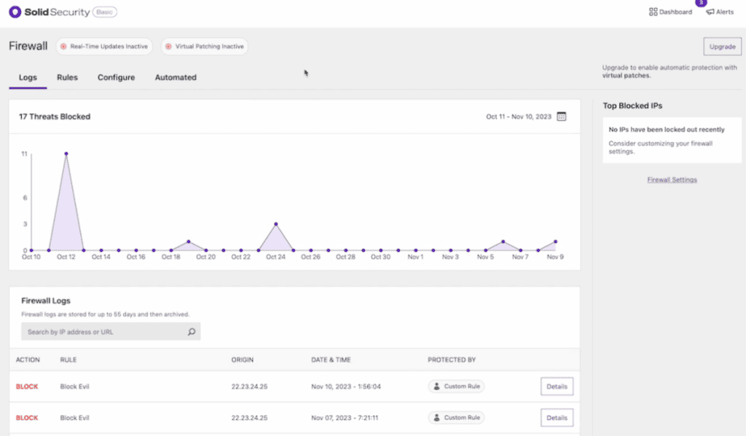Click the Oct 12 peak data point
This screenshot has width=746, height=436.
66,154
